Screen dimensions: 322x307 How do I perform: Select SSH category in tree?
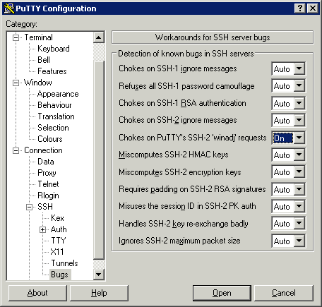click(x=45, y=207)
